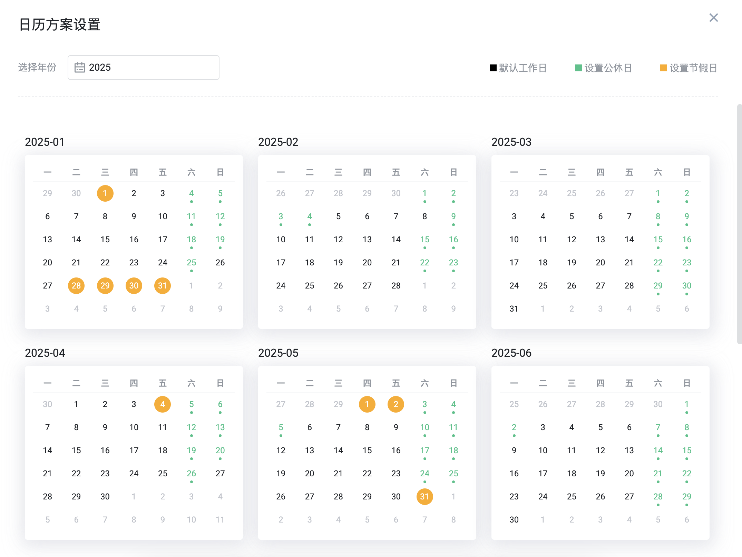
Task: Click the calendar icon in year field
Action: 80,67
